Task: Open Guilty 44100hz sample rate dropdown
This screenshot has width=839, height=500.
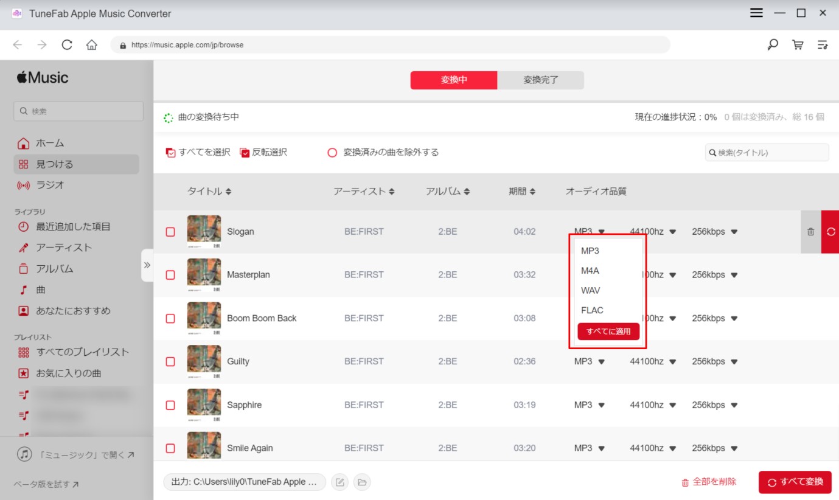Action: point(653,361)
